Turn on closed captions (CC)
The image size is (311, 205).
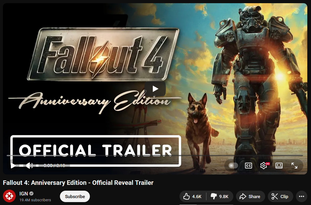pyautogui.click(x=248, y=165)
